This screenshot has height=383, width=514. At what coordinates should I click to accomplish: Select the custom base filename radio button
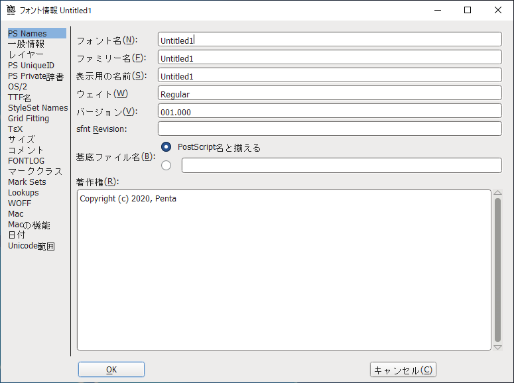[x=166, y=165]
